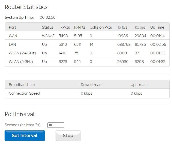Click the LAN collision packets value 14
The height and width of the screenshot is (148, 172).
pyautogui.click(x=92, y=45)
